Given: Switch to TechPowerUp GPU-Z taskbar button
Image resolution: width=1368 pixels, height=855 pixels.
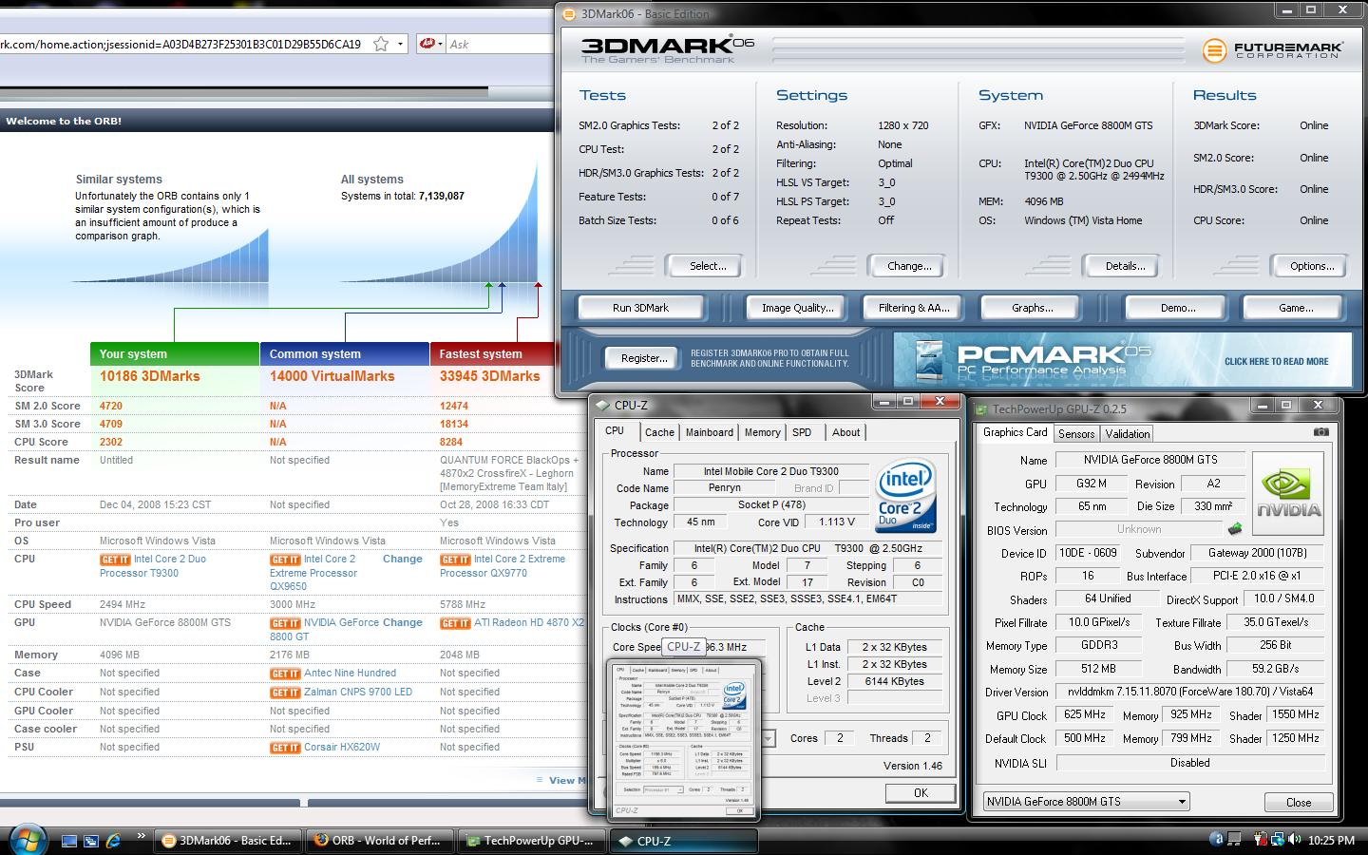Looking at the screenshot, I should pyautogui.click(x=532, y=841).
